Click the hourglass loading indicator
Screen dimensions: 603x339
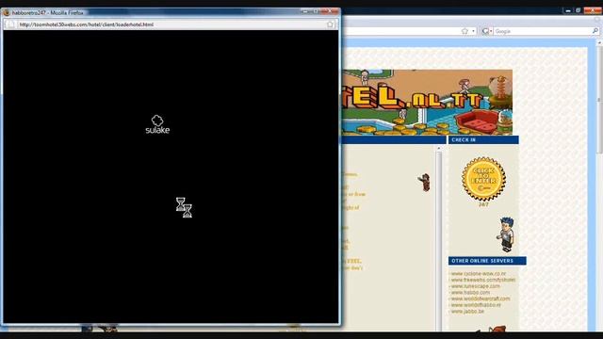184,207
